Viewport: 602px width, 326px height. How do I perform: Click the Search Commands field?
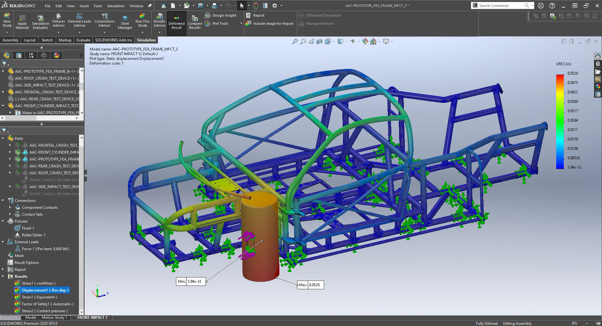click(x=503, y=6)
